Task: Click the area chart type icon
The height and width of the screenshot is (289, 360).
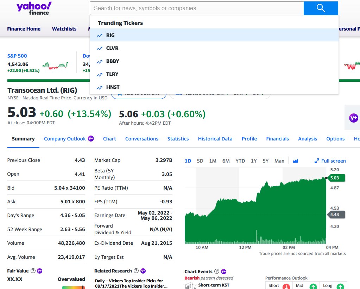Action: click(296, 161)
